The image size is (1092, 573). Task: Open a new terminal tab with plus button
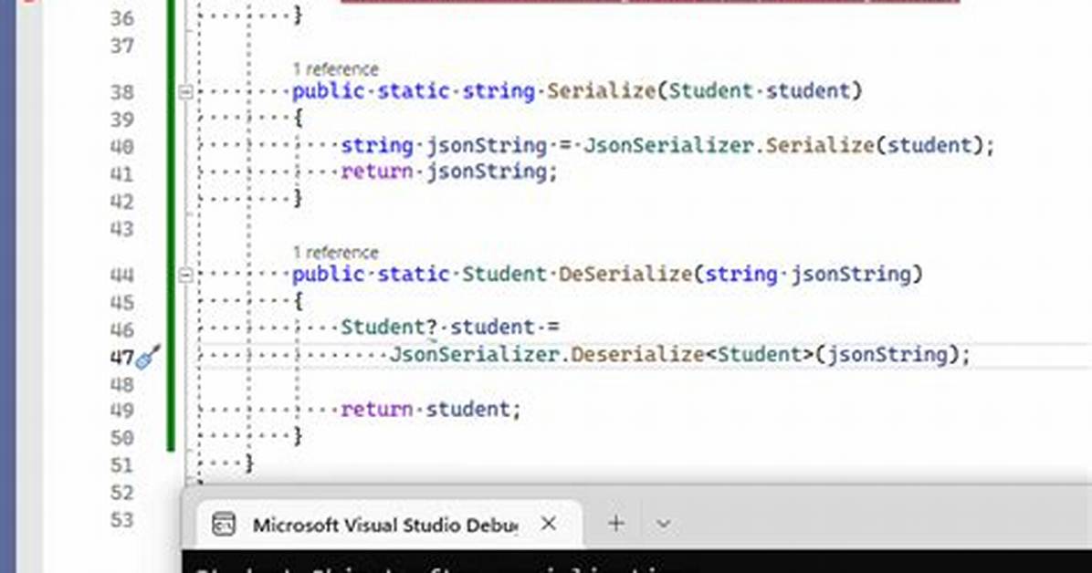(615, 524)
